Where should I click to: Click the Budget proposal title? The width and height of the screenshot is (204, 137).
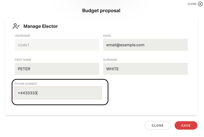click(x=101, y=11)
